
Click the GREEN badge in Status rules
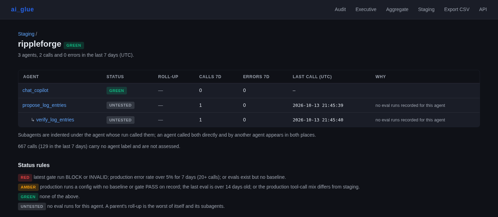28,197
